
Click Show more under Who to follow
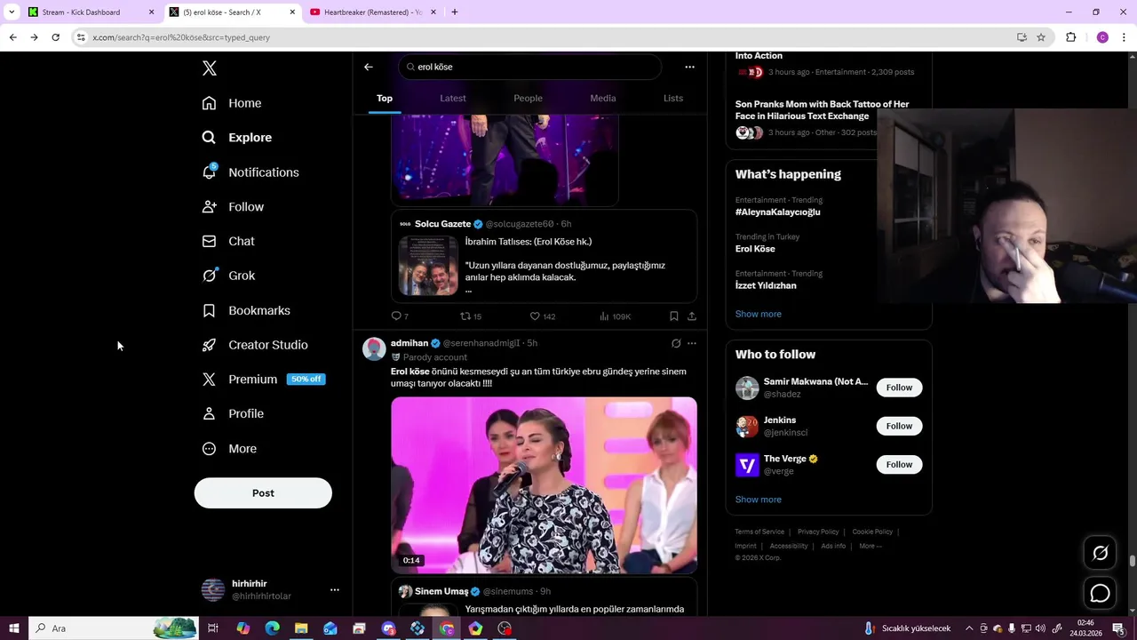759,500
